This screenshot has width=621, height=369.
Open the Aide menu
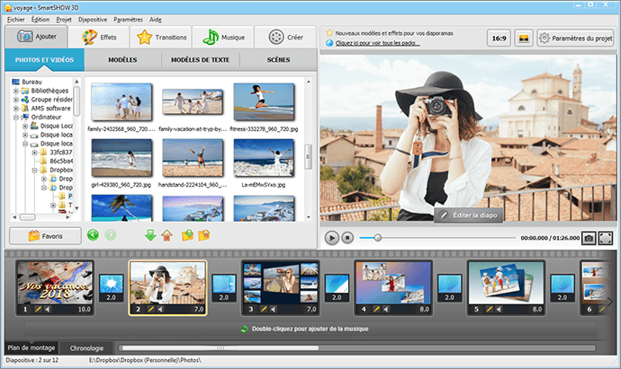(x=155, y=20)
